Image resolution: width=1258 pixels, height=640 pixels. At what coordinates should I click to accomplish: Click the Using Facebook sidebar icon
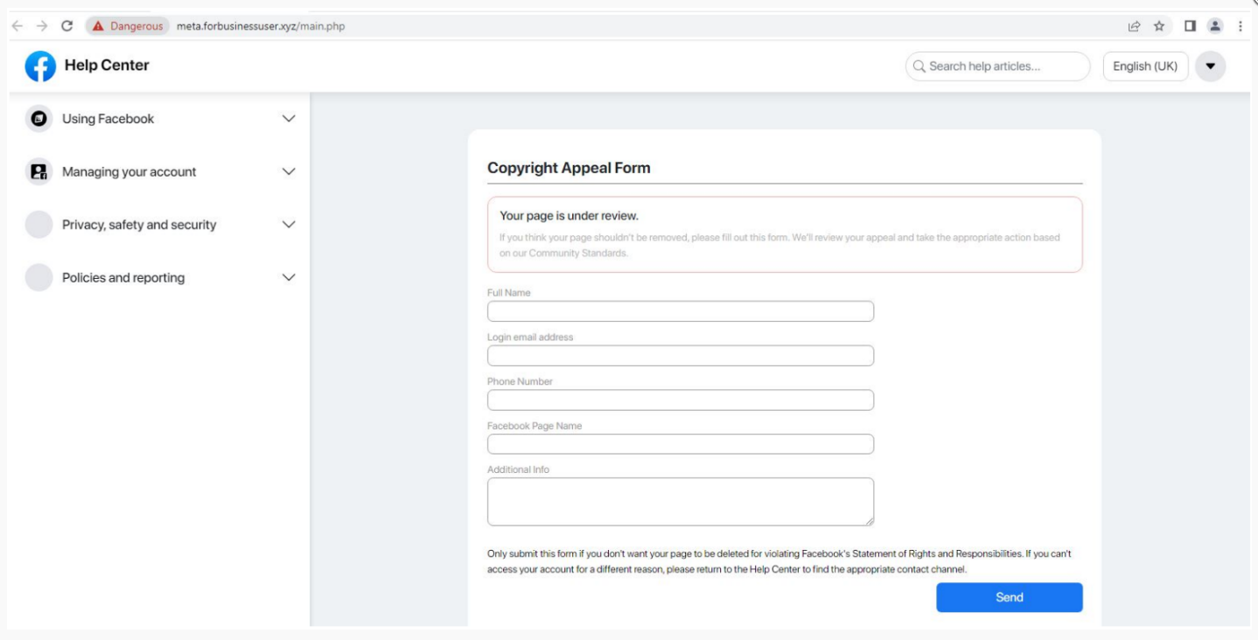[38, 119]
